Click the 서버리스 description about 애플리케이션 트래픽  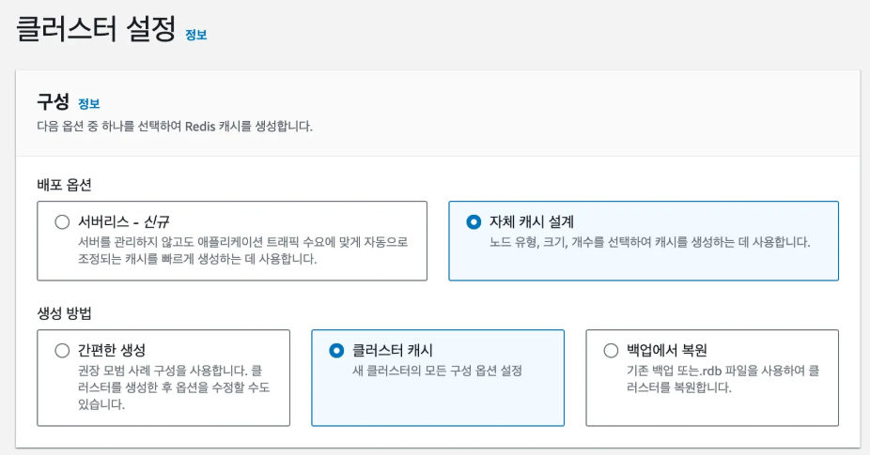[243, 250]
